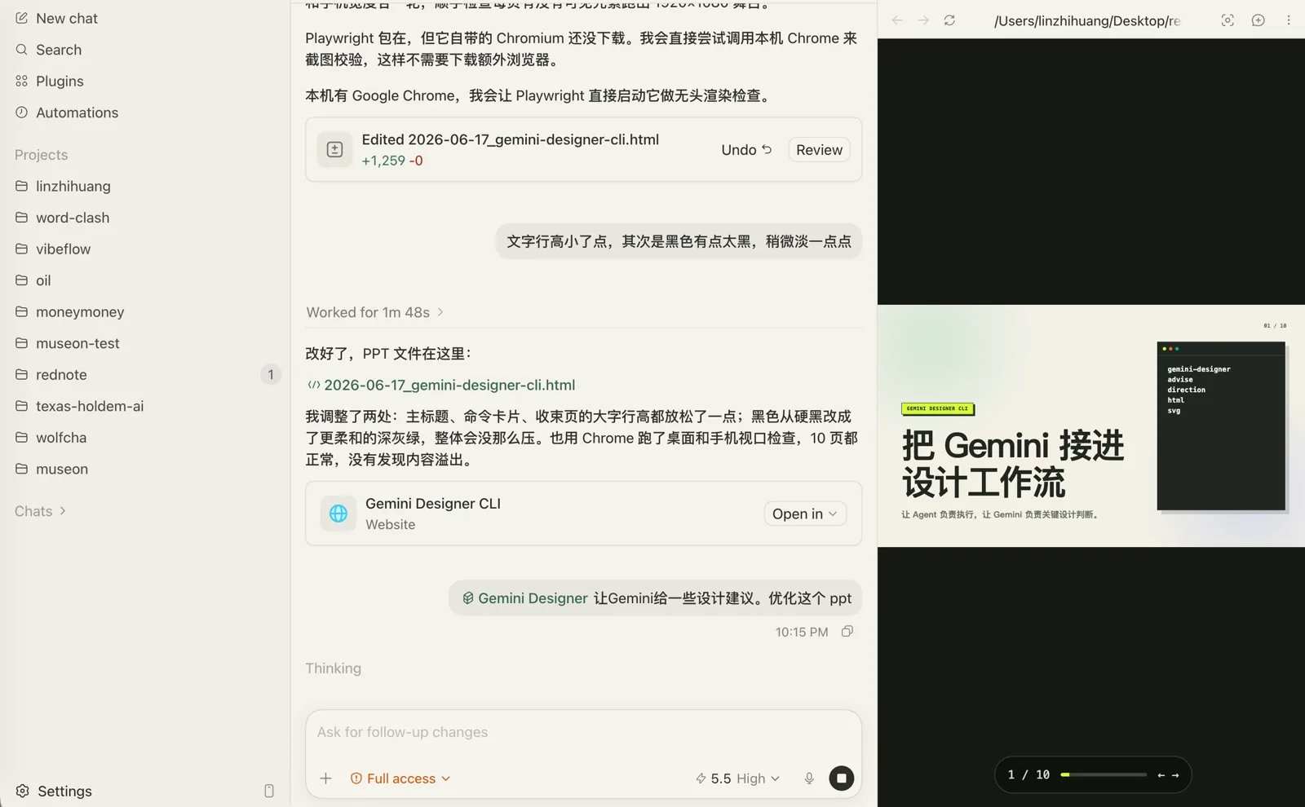Open Automations in the sidebar
Viewport: 1305px width, 807px height.
[77, 112]
